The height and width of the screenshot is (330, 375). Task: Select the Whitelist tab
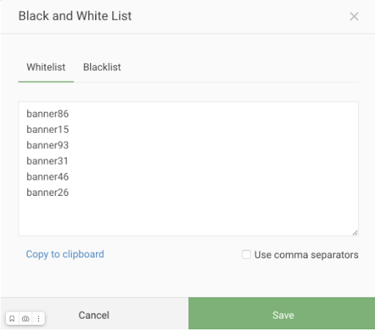click(x=46, y=67)
